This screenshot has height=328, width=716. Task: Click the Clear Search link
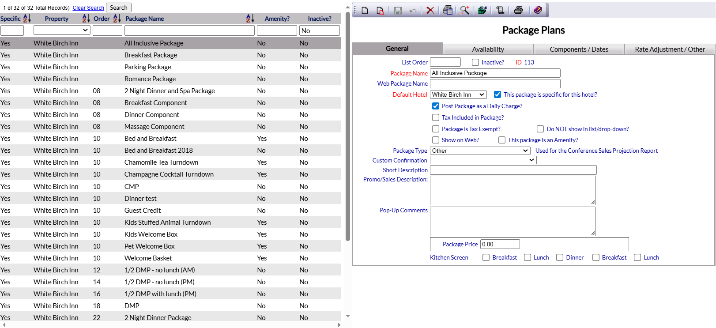88,8
